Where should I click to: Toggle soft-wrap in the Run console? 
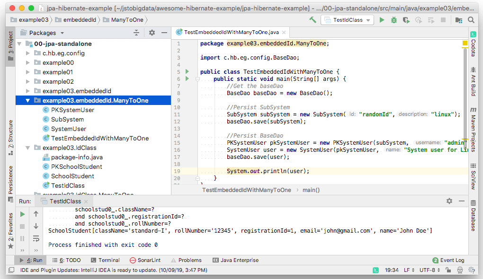coord(36,239)
